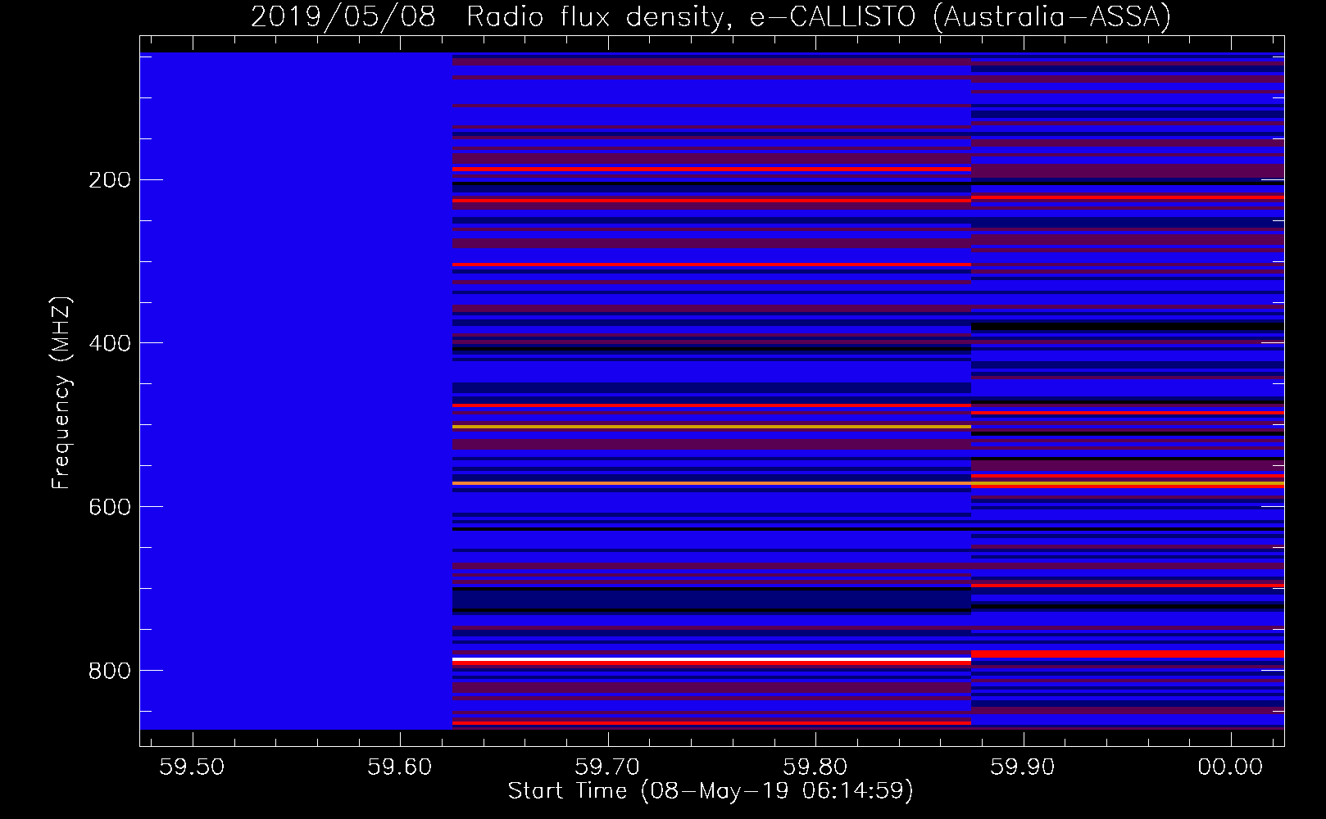The image size is (1326, 819).
Task: Click the 'Start Time (08-May-19 06:14:59)' label
Action: [711, 791]
